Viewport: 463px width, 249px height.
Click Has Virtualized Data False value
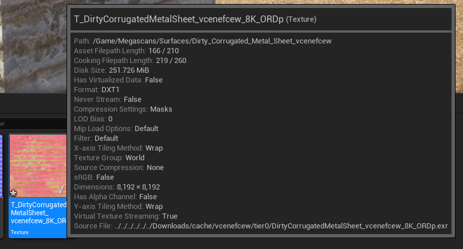pyautogui.click(x=154, y=80)
